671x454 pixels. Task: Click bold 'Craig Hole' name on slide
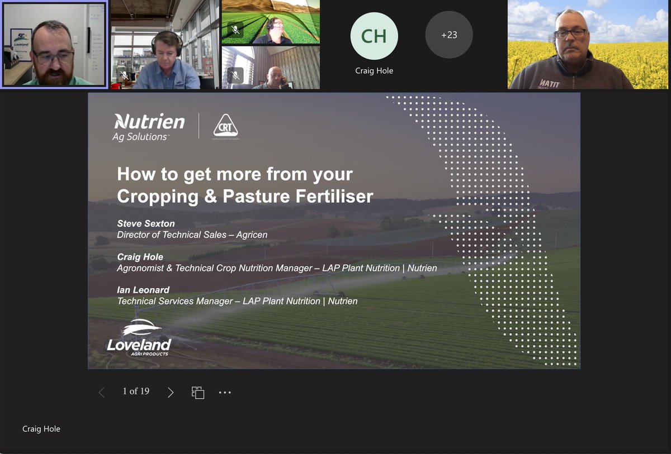140,257
